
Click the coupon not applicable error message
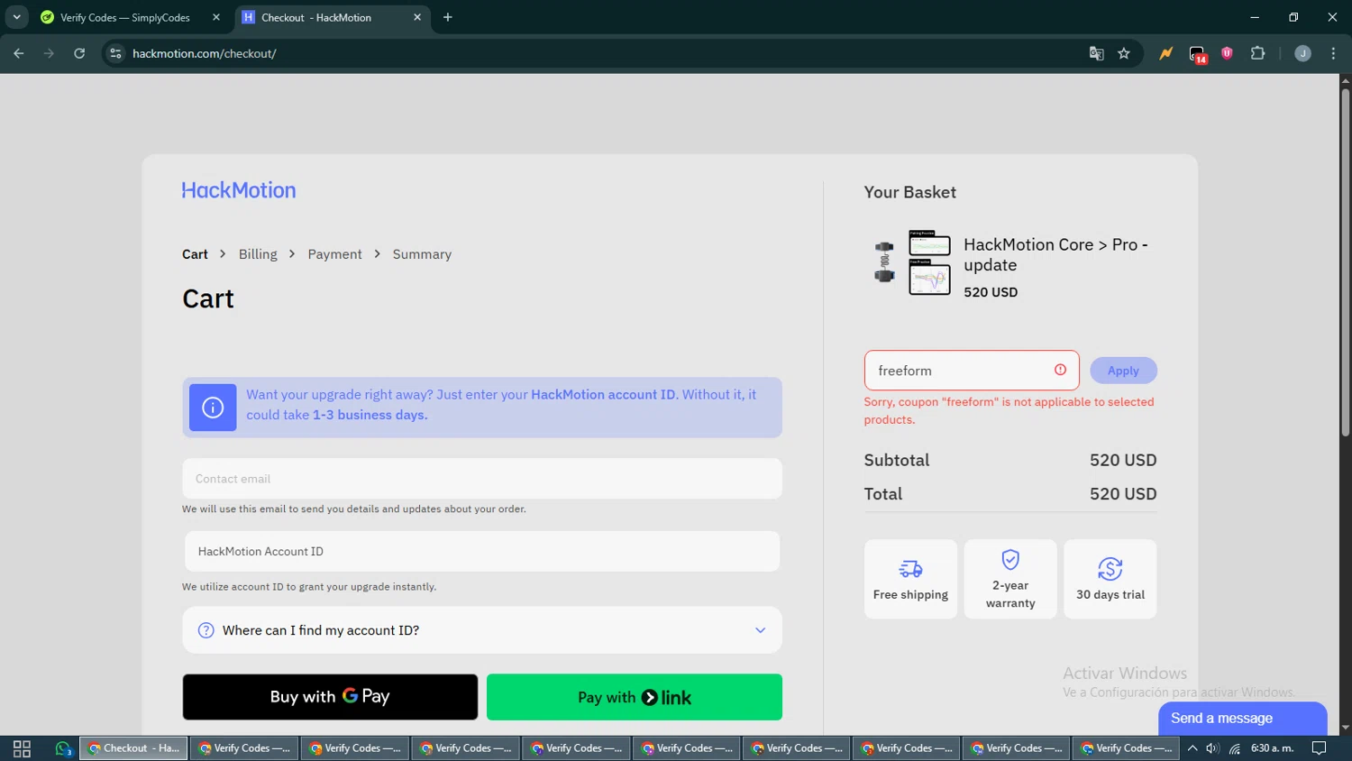1009,410
